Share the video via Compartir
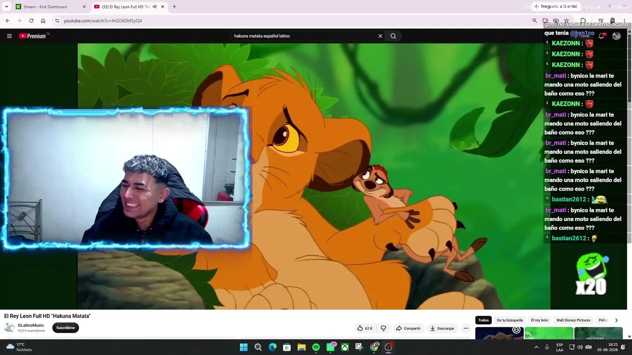This screenshot has width=632, height=355. (x=408, y=328)
